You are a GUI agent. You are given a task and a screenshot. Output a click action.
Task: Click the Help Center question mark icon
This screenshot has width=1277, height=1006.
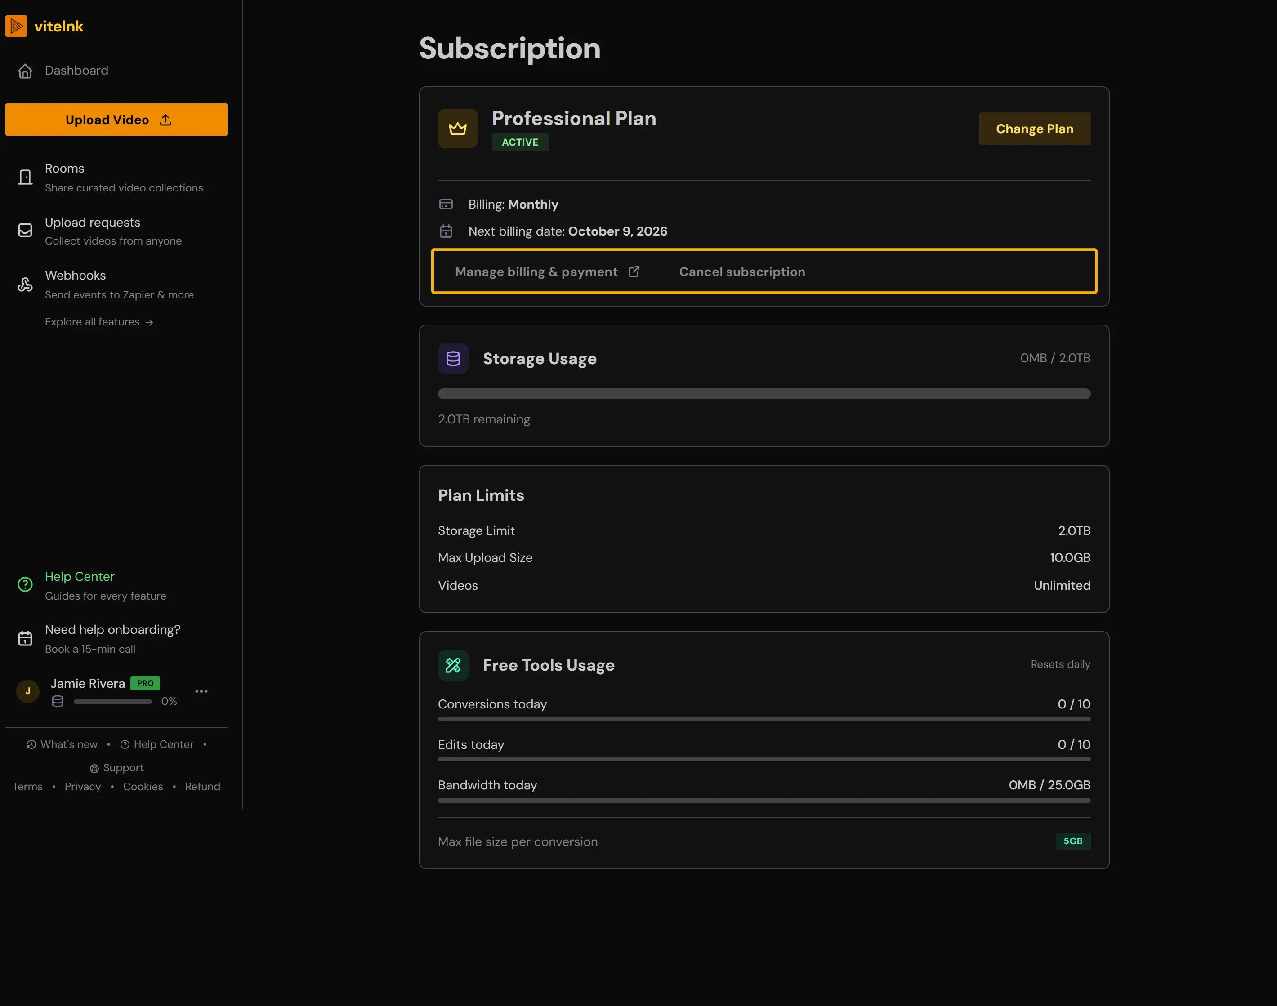click(x=25, y=585)
